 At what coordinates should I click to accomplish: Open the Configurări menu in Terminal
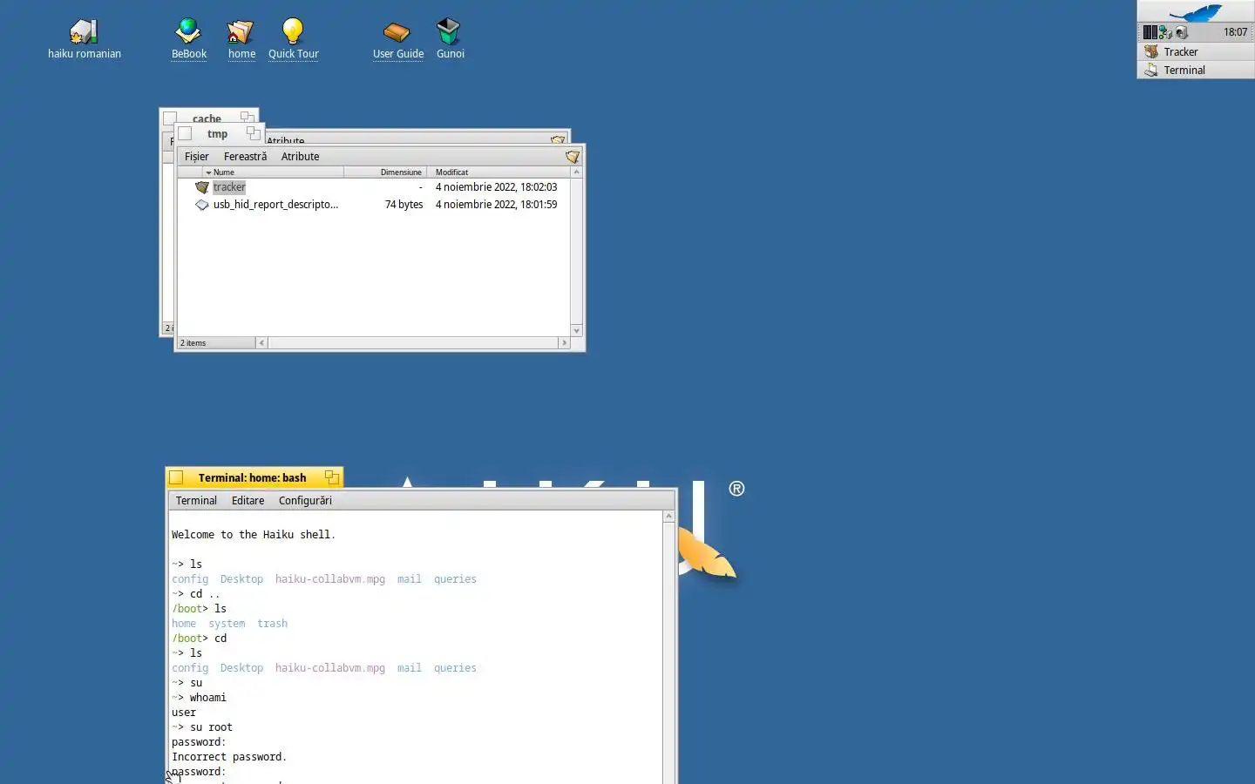[305, 501]
